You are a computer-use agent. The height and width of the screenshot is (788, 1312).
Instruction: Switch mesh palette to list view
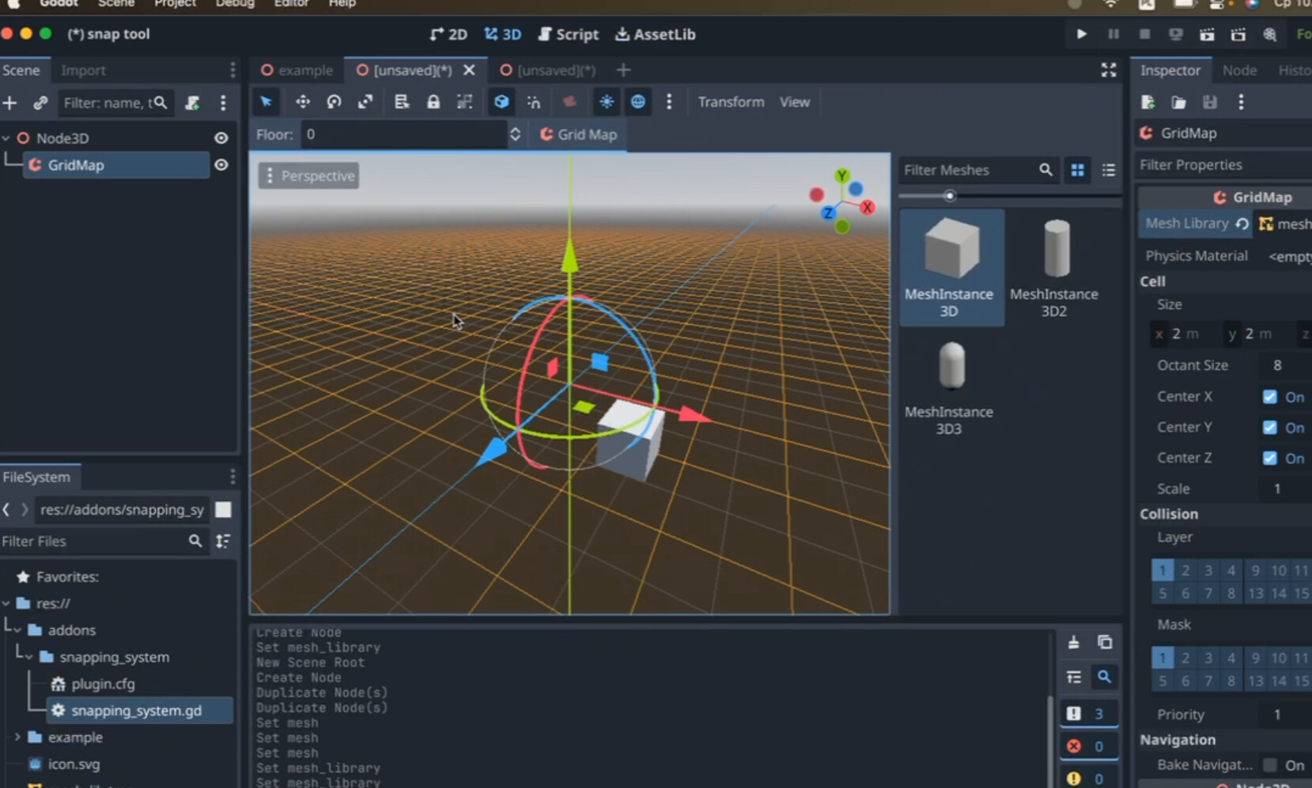1109,170
